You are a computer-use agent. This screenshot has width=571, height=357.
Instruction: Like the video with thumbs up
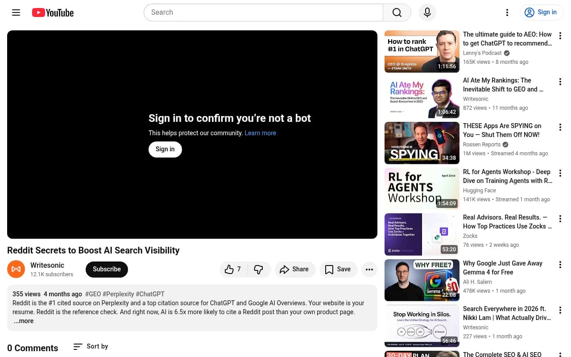(x=233, y=269)
